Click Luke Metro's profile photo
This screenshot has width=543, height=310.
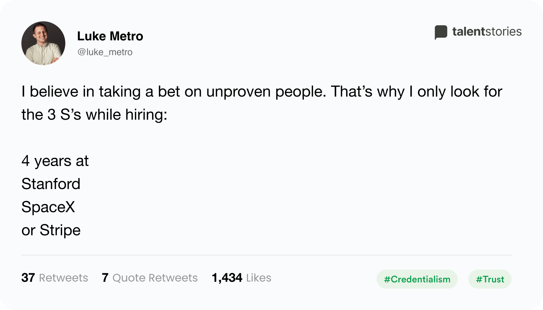[43, 43]
